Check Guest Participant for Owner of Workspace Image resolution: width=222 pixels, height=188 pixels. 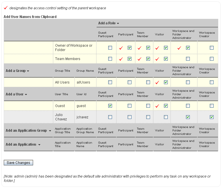(x=110, y=48)
